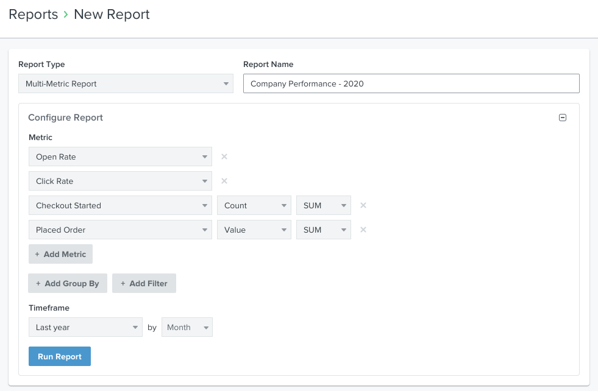Open the SUM dropdown next to Count
Screen dimensions: 598x391
click(323, 205)
